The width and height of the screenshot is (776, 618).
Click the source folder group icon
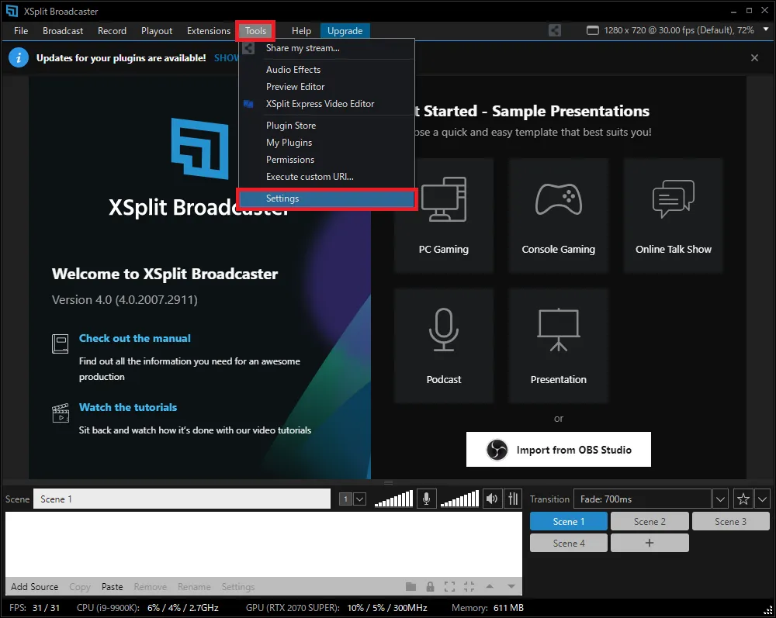tap(411, 587)
